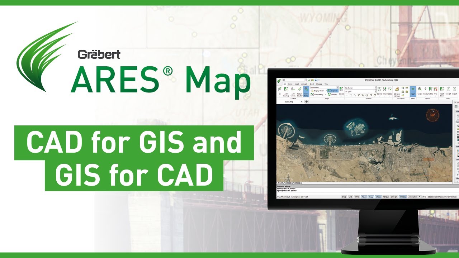Click Service icon in Features group
This screenshot has width=459, height=258.
pos(379,91)
